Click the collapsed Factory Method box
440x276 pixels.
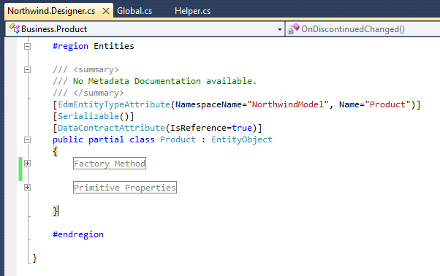(x=110, y=164)
